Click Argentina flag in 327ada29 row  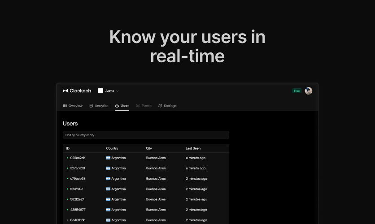click(x=108, y=168)
